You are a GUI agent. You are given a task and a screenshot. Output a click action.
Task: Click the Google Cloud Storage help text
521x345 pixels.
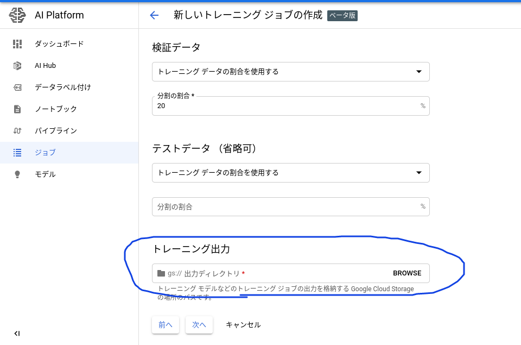tap(286, 293)
